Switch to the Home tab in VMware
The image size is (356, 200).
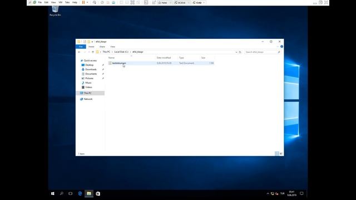tap(164, 3)
